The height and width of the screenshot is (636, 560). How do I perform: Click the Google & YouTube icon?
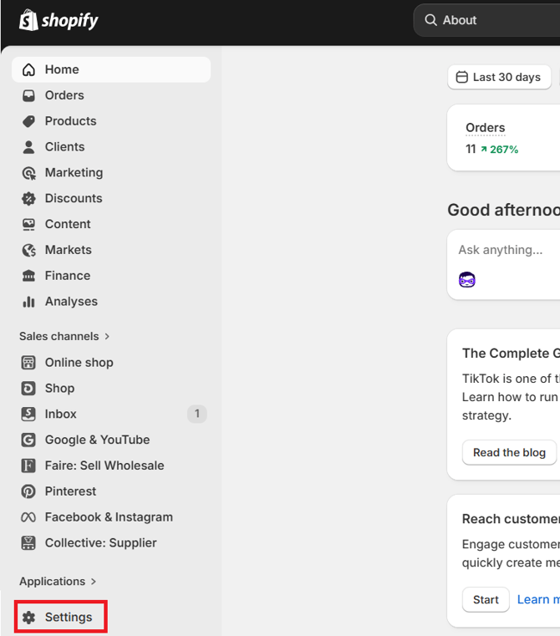pos(28,440)
